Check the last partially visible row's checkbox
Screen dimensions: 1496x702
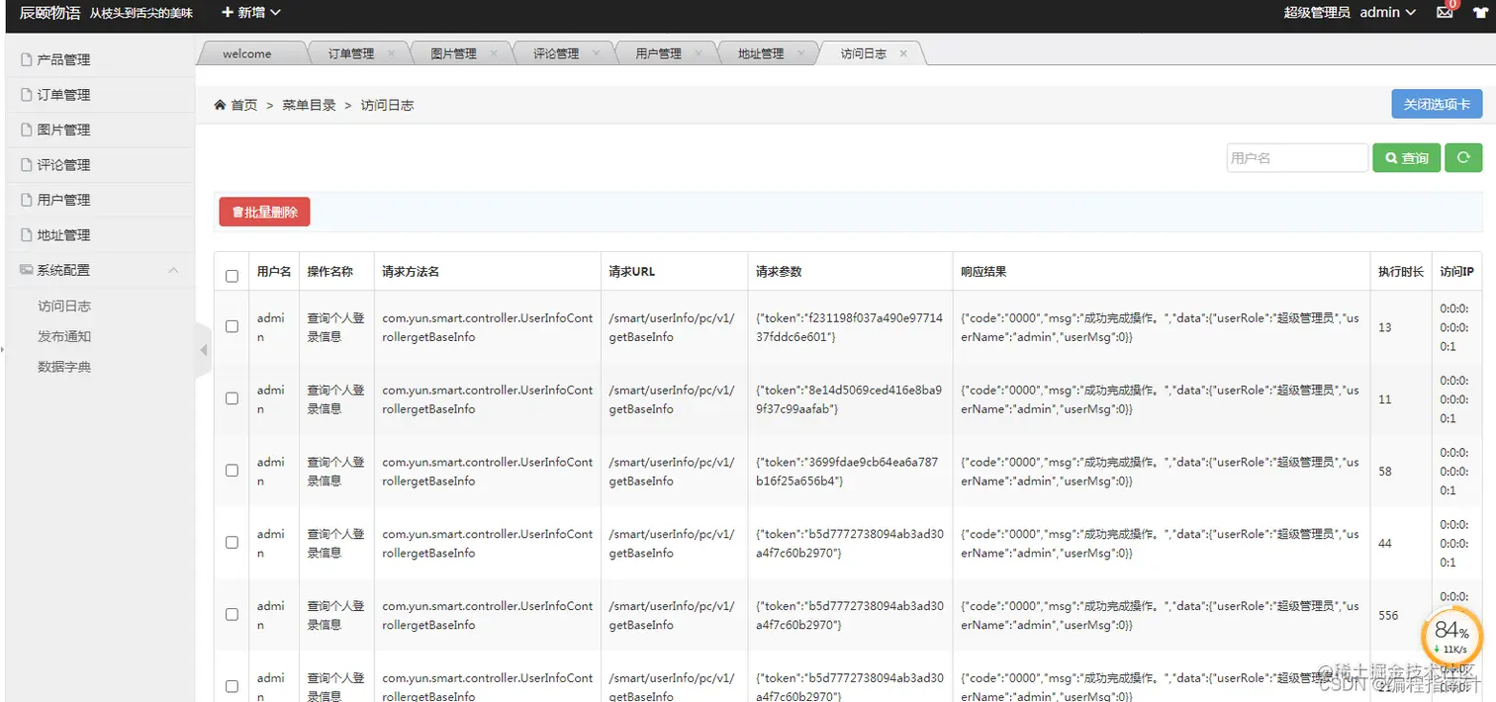pyautogui.click(x=232, y=686)
